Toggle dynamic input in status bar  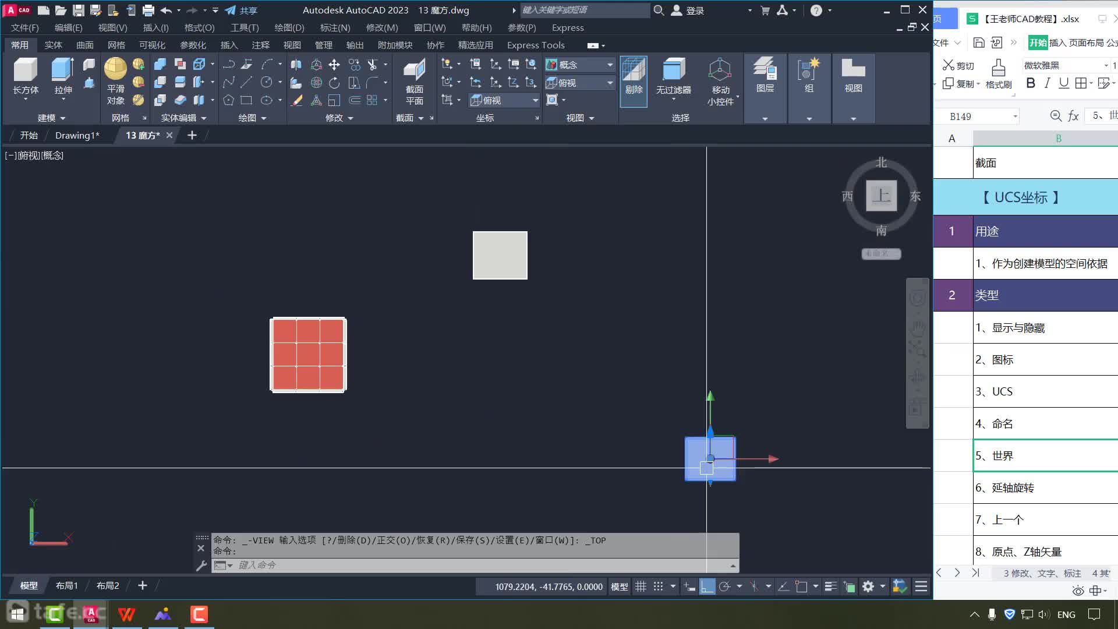pos(689,586)
